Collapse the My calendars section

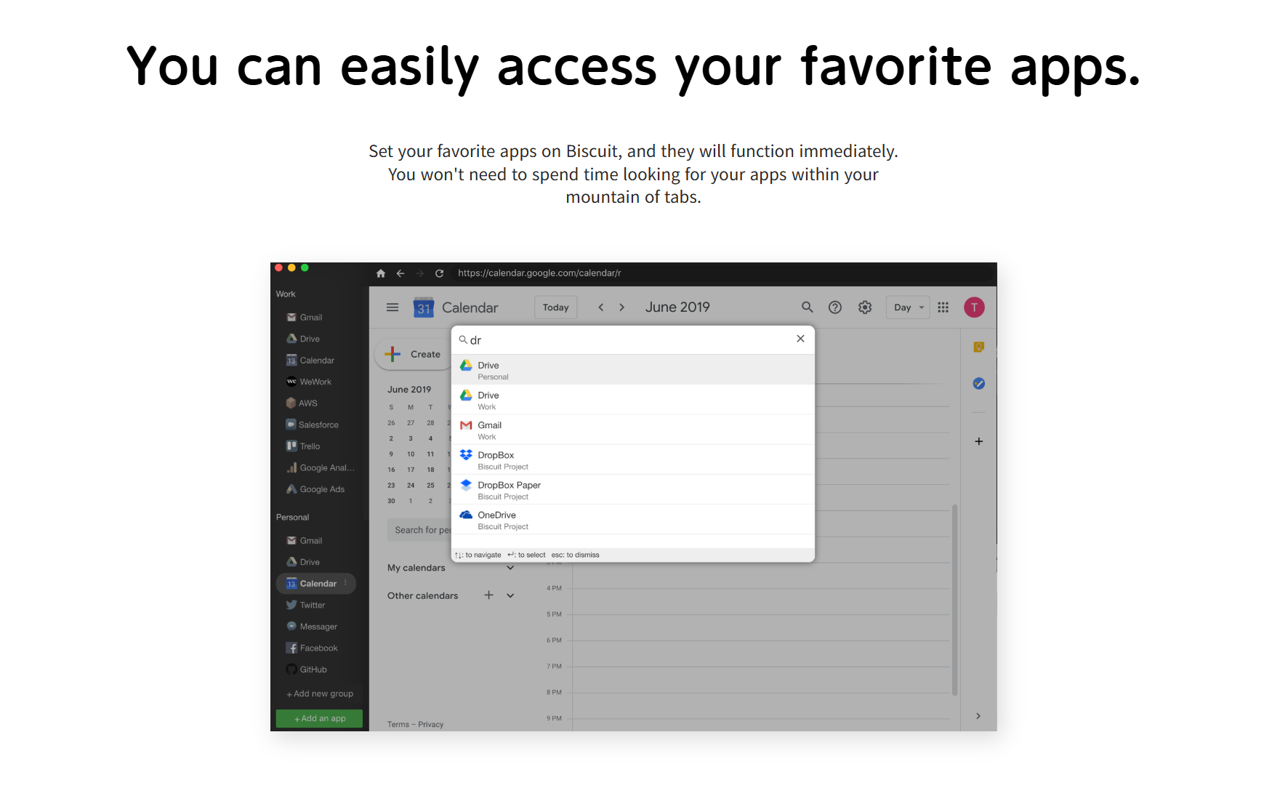[510, 568]
